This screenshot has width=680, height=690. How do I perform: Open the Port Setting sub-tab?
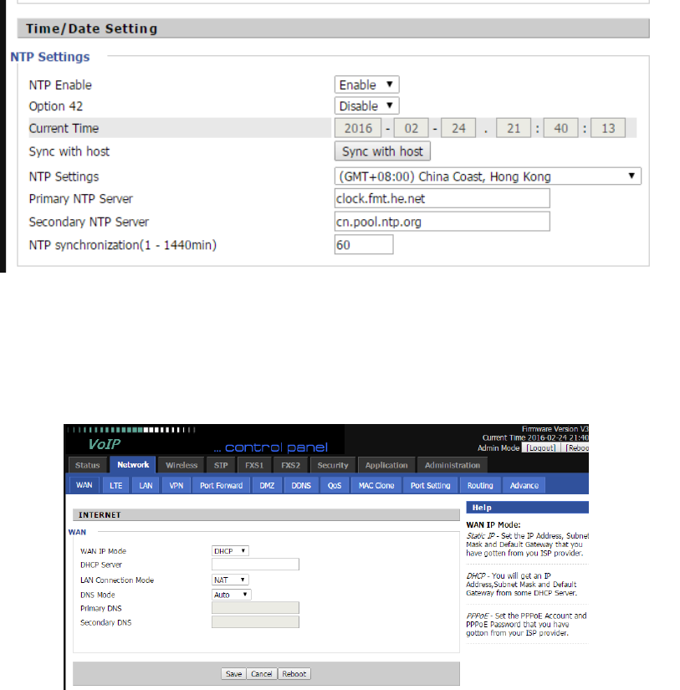pos(430,485)
